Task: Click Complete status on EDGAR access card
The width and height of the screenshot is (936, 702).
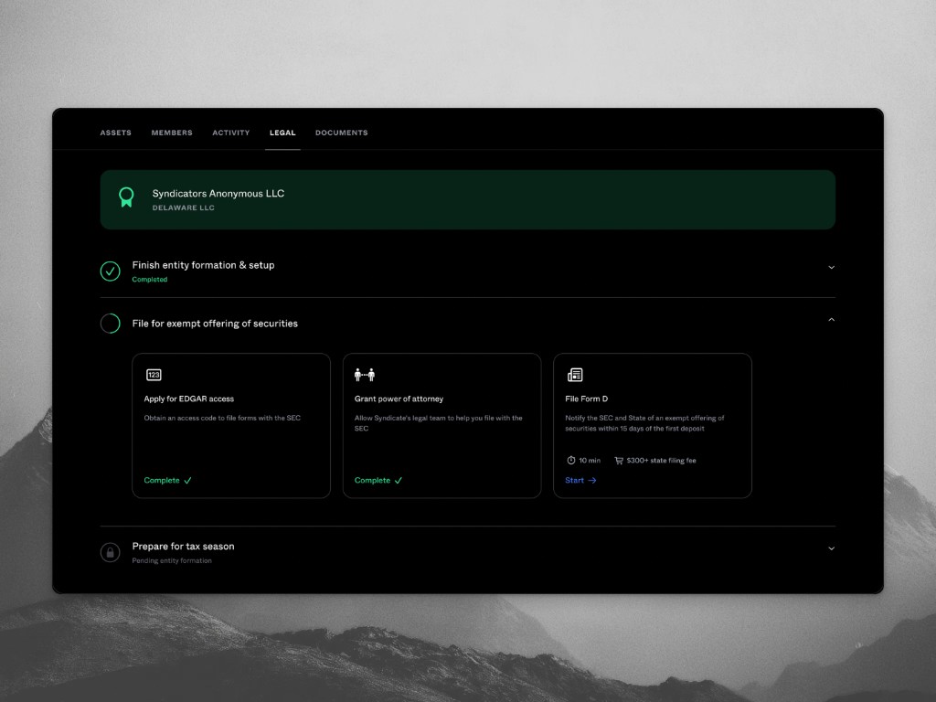Action: tap(167, 481)
